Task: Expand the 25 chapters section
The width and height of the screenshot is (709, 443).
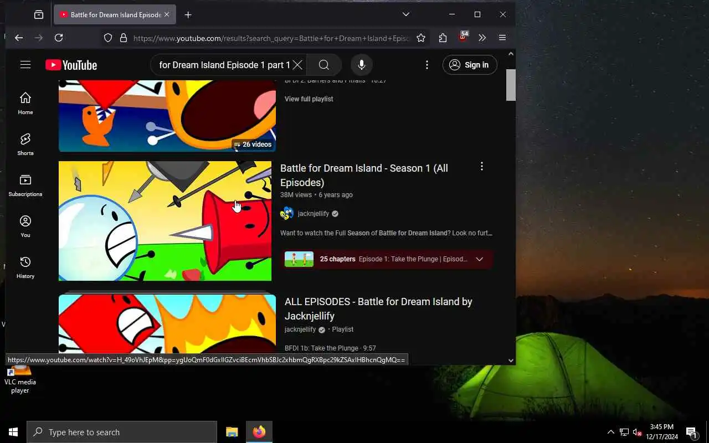Action: coord(480,259)
